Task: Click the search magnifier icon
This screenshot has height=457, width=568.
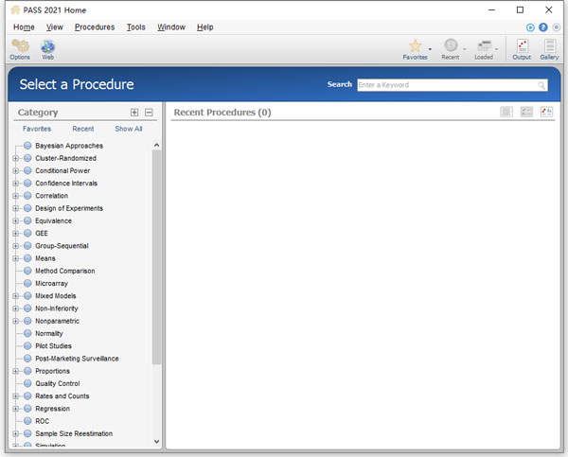Action: tap(542, 85)
